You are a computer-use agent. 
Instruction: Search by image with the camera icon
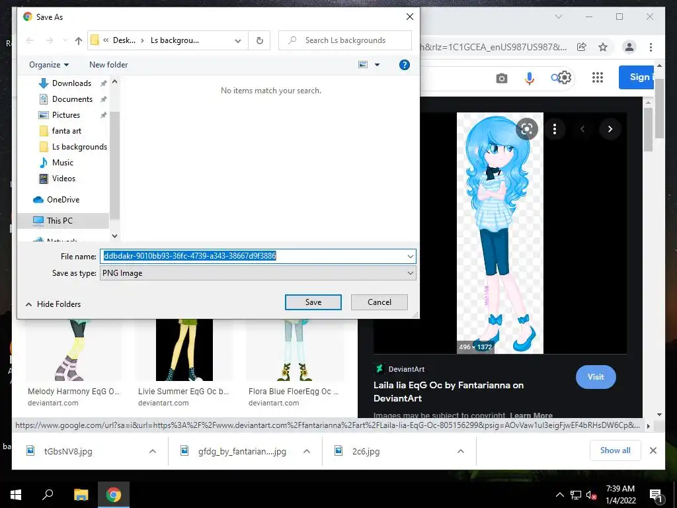click(x=501, y=78)
